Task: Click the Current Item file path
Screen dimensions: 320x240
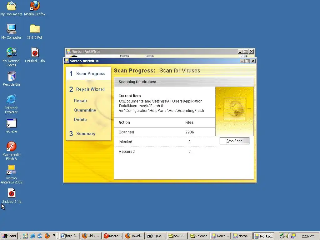Action: [x=162, y=106]
